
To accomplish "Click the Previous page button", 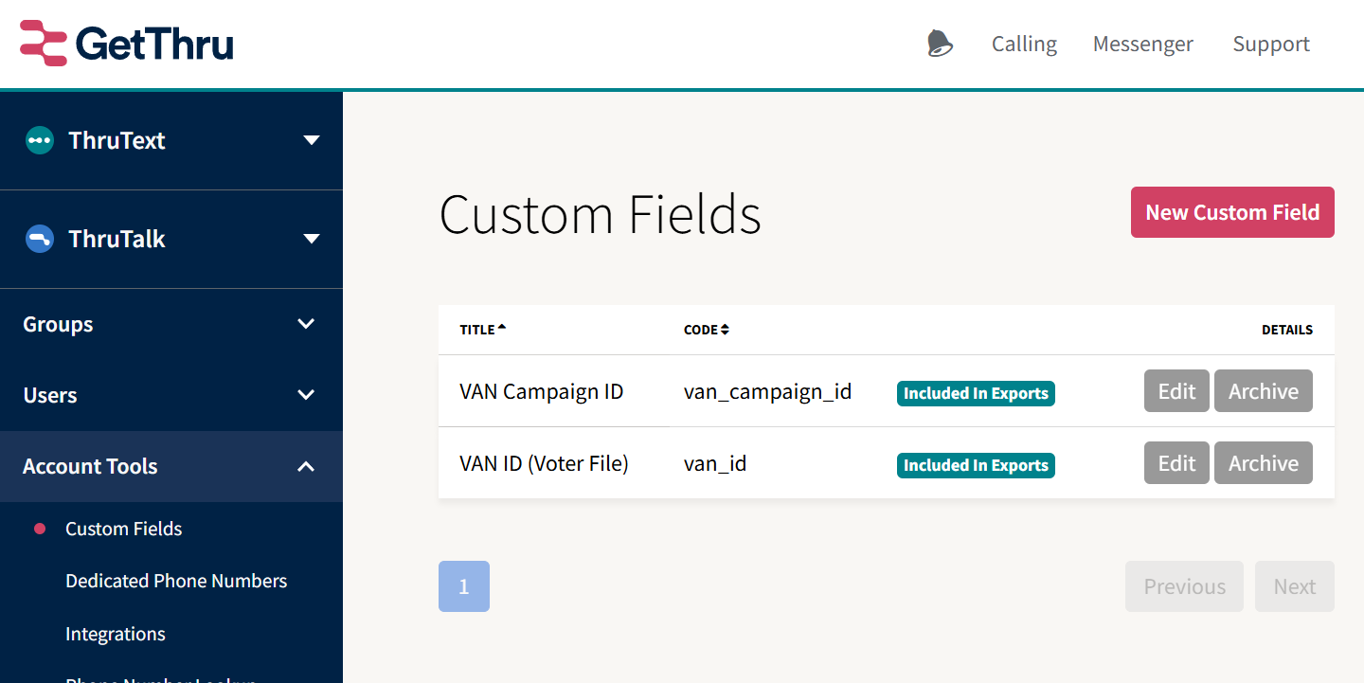I will 1184,586.
